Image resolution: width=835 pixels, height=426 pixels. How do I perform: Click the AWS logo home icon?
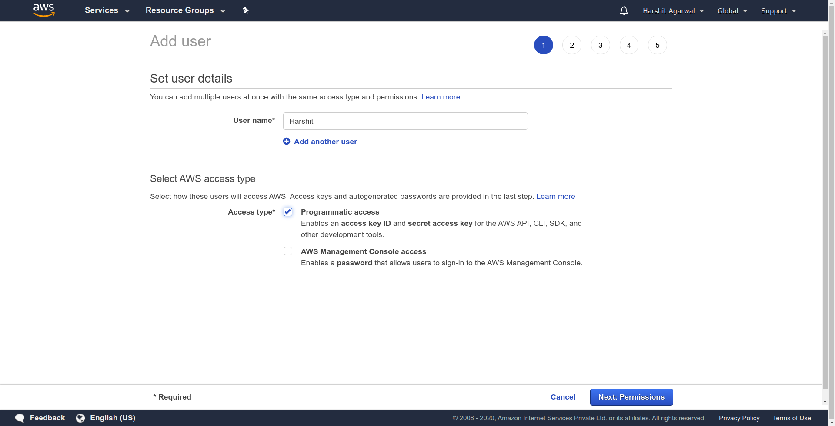44,10
